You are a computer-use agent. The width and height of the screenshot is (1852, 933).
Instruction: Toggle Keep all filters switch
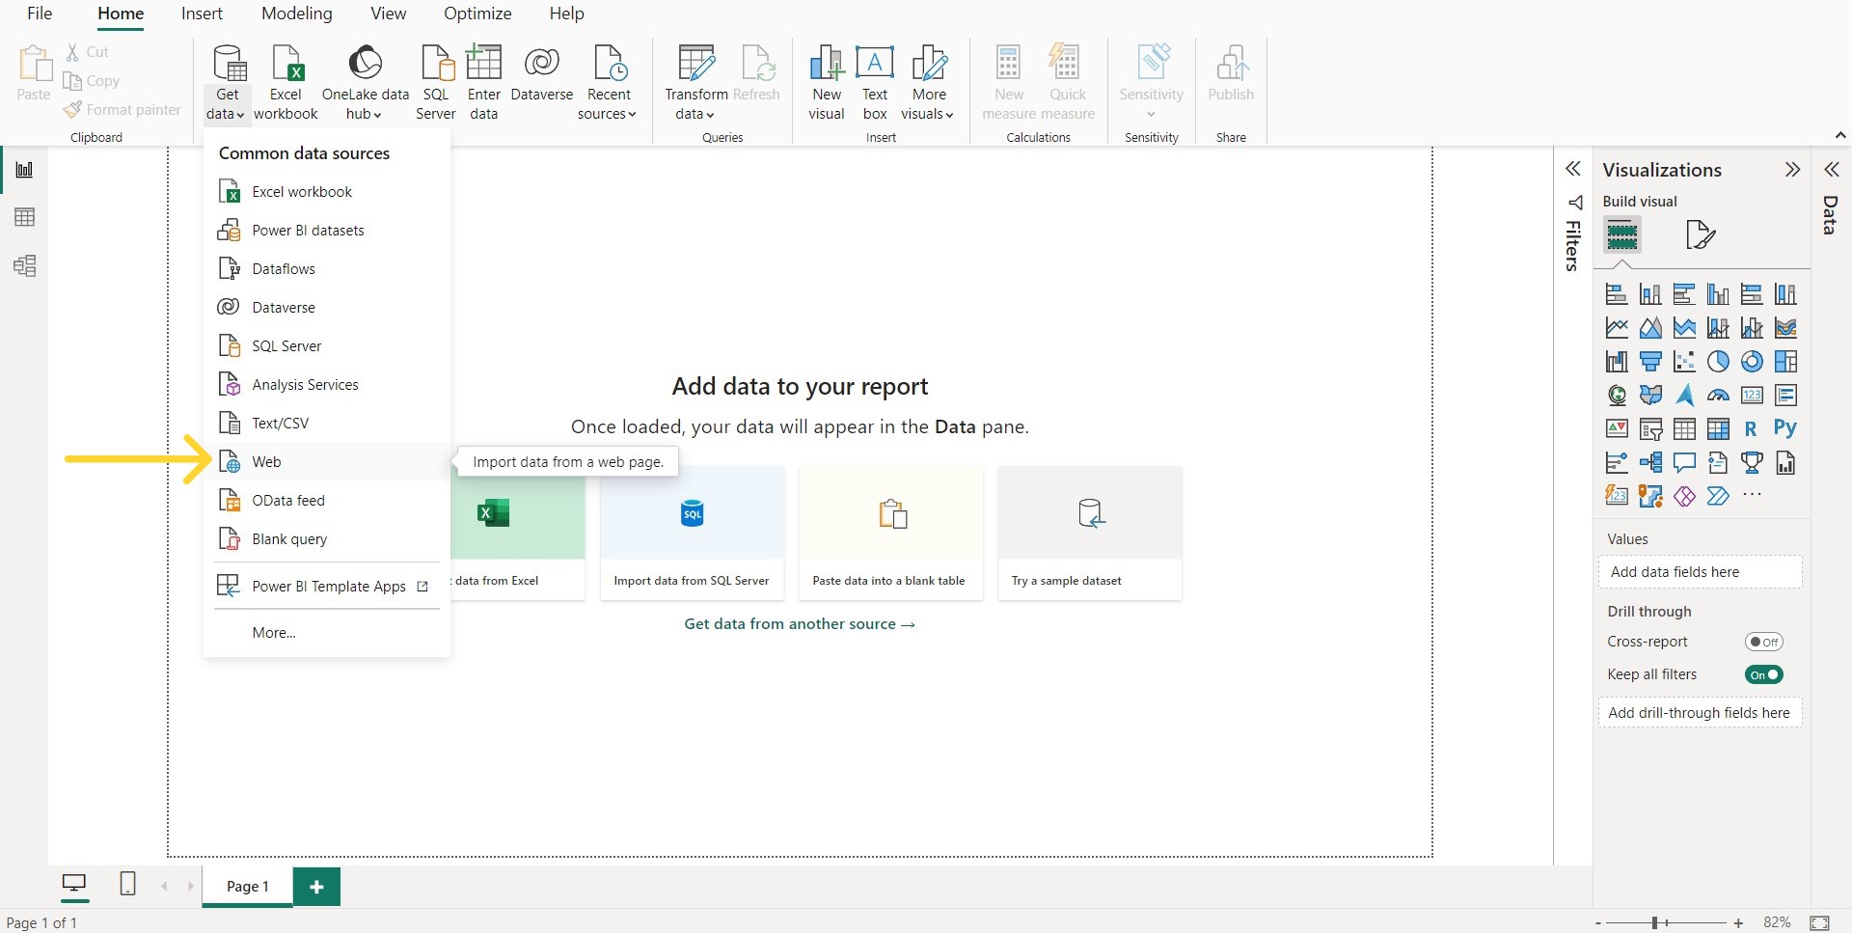point(1764,674)
